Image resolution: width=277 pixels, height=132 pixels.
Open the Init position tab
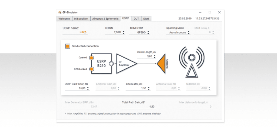(x=81, y=19)
